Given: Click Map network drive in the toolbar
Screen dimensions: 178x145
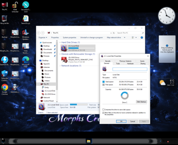Looking at the screenshot, I should (x=114, y=37).
